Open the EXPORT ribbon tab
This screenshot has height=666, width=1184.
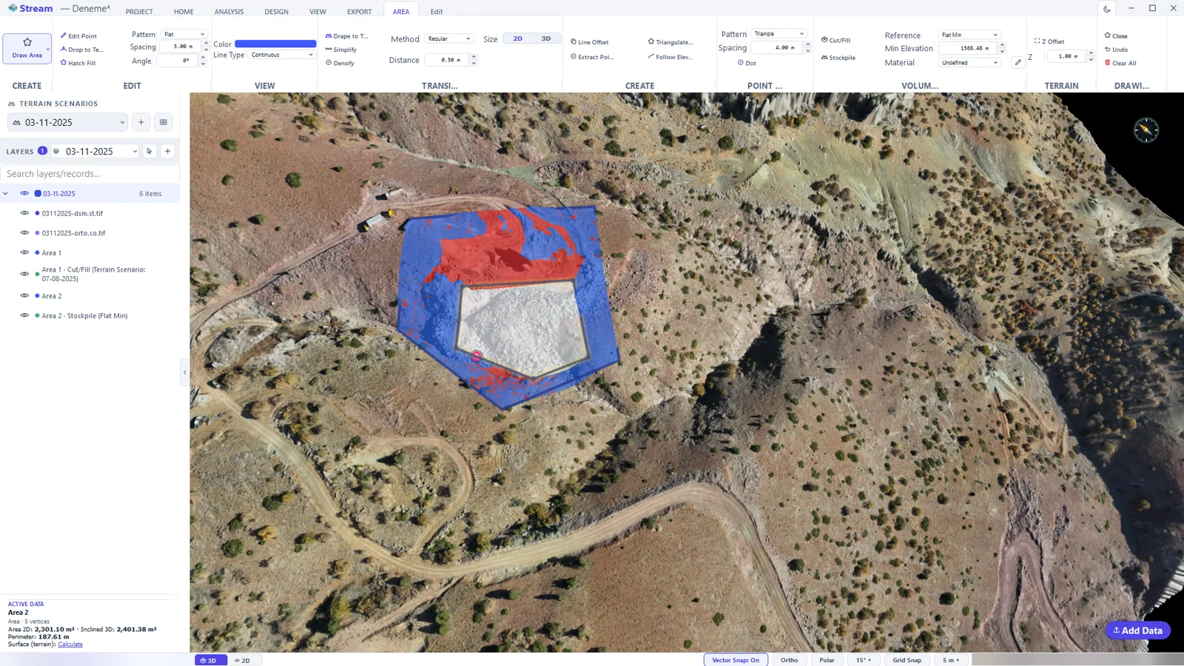360,12
